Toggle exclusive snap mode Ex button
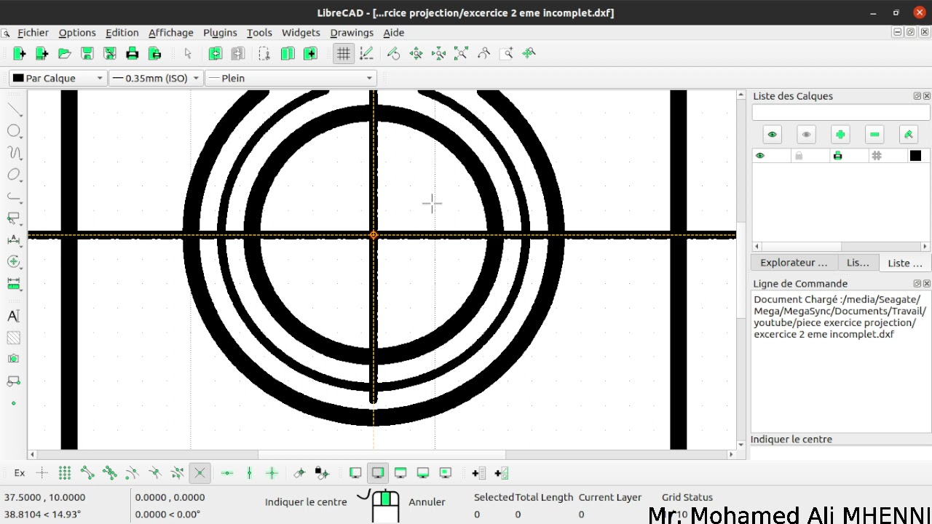The height and width of the screenshot is (524, 932). [x=20, y=473]
